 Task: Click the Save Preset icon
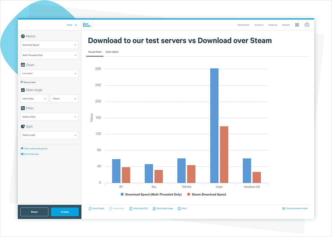point(90,208)
